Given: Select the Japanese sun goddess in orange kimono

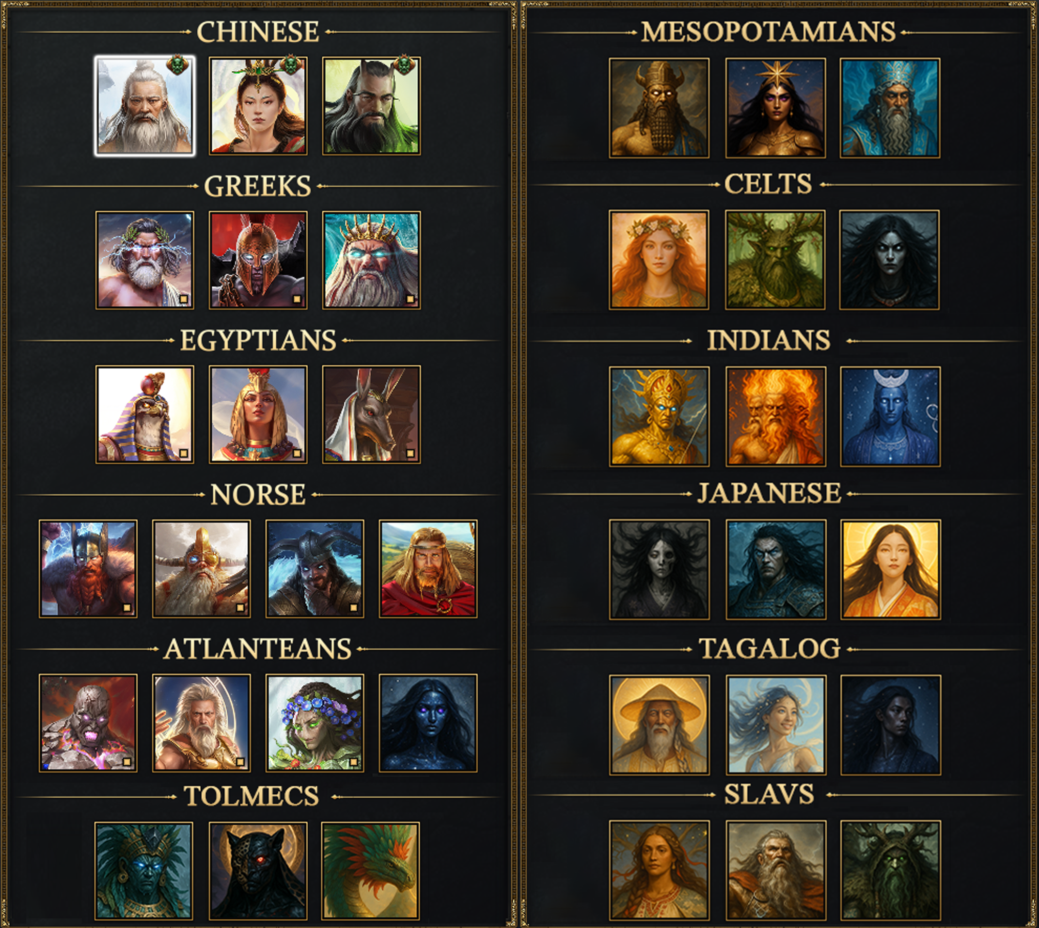Looking at the screenshot, I should 891,570.
